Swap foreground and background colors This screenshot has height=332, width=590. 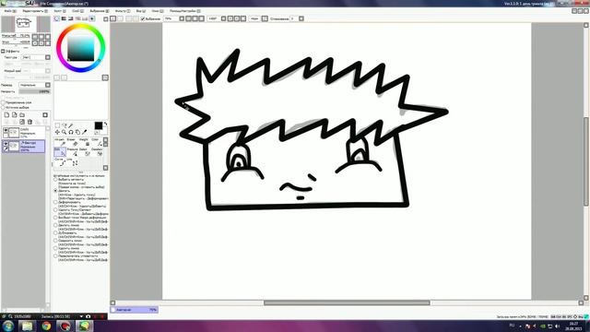[x=105, y=124]
